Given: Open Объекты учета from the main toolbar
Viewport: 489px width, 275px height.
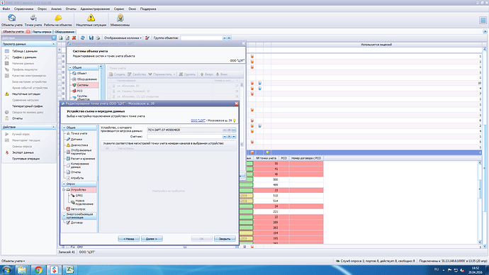Looking at the screenshot, I should coord(12,21).
